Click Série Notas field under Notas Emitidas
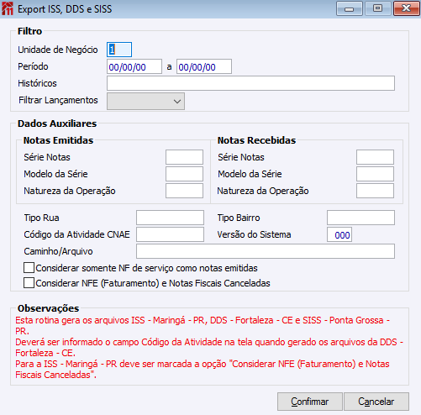 (x=184, y=157)
